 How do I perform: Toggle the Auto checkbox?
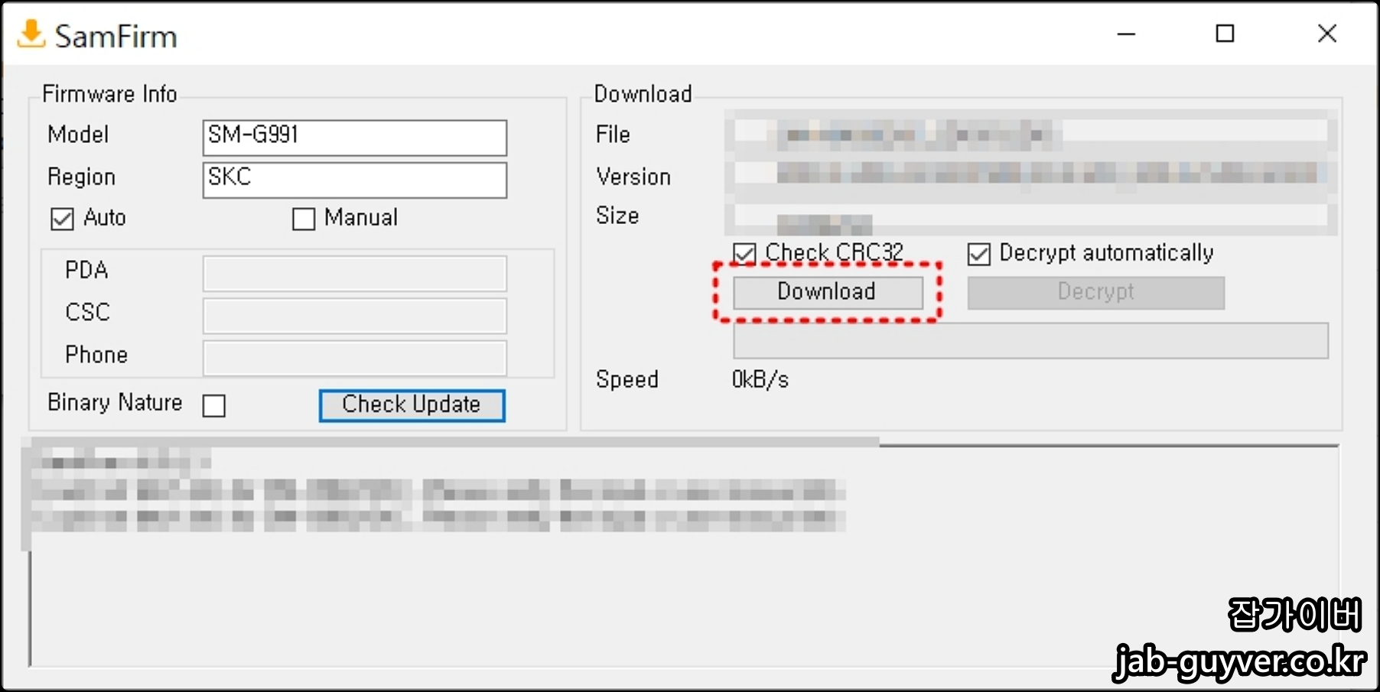[62, 219]
